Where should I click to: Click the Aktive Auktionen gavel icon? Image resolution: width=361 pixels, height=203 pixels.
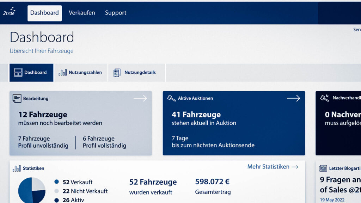pyautogui.click(x=171, y=98)
